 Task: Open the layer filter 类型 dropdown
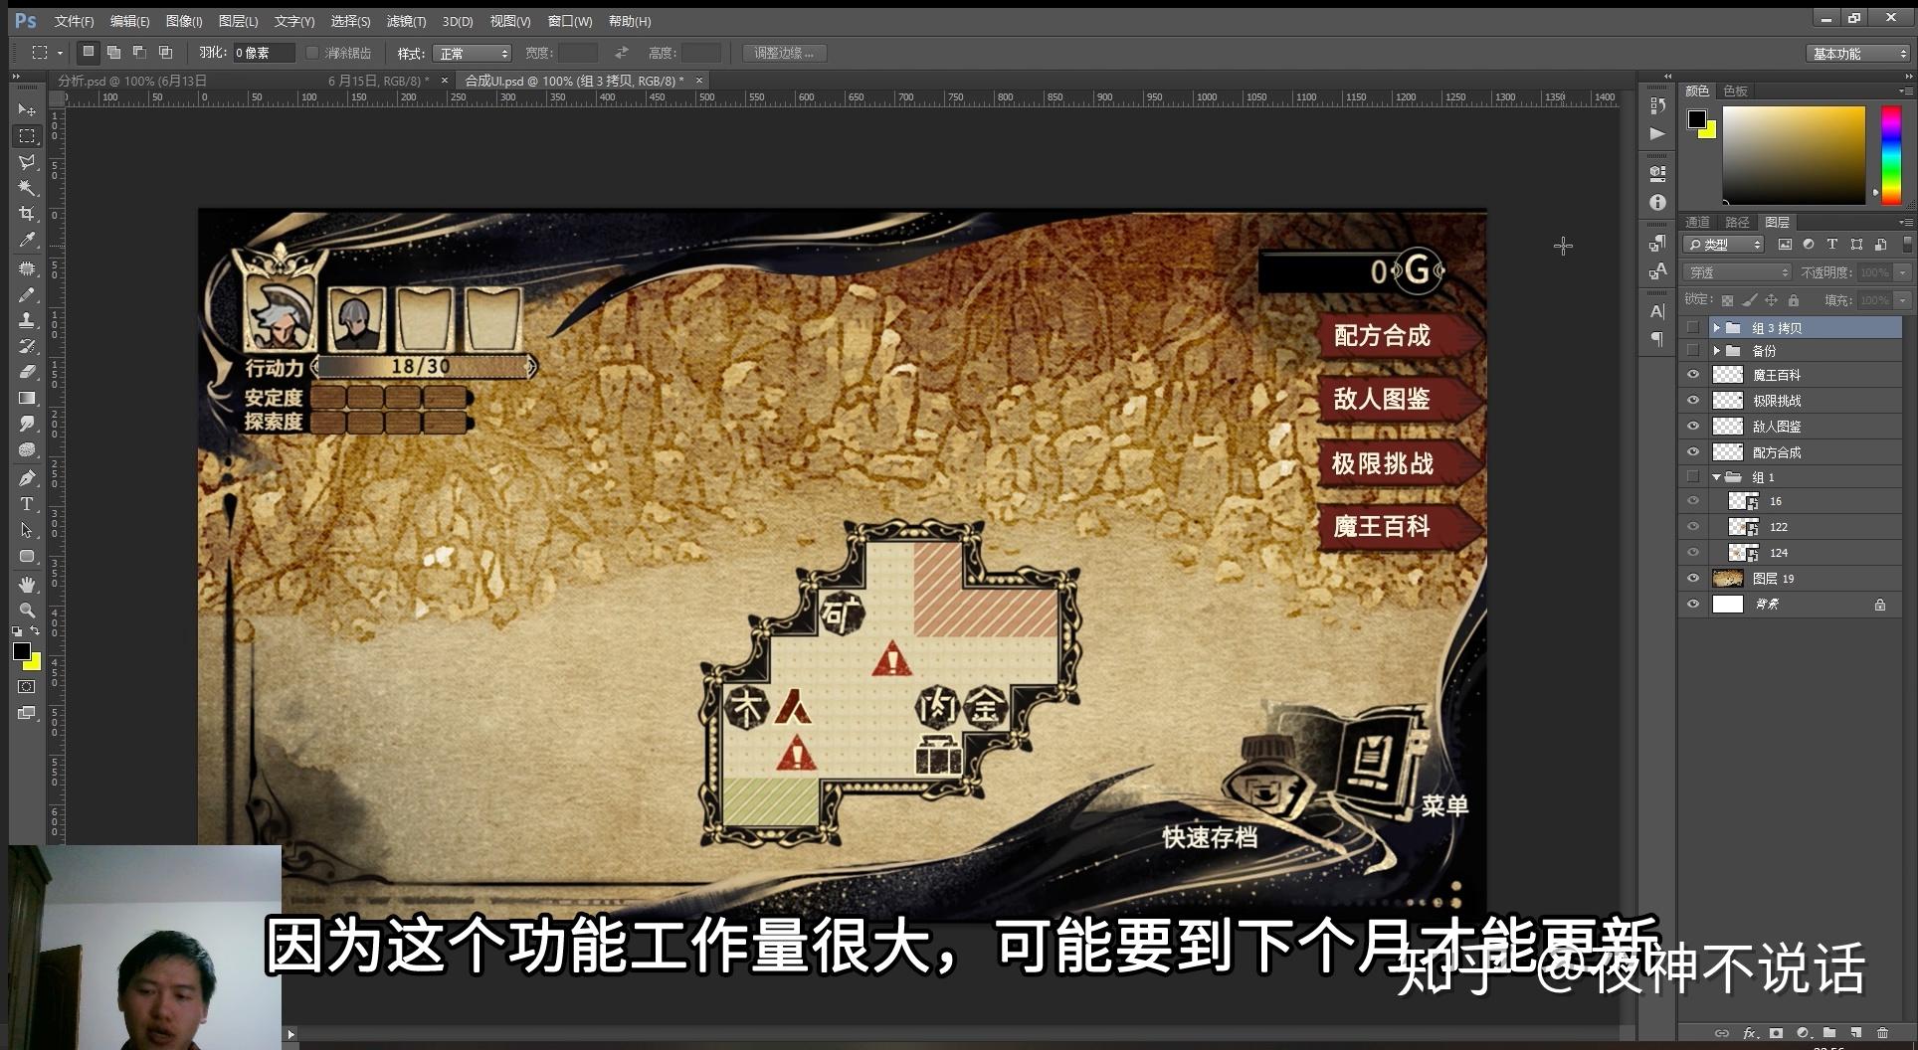1724,245
